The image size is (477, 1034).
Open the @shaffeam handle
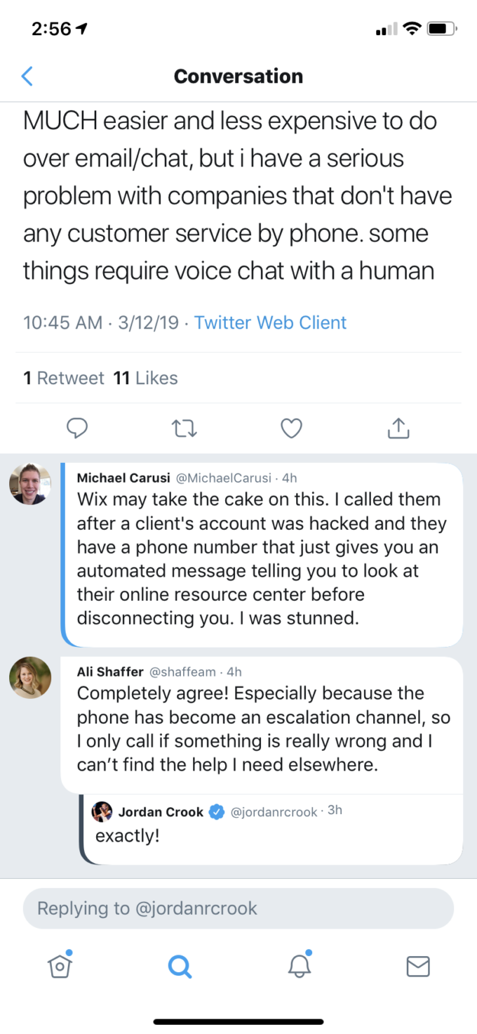[182, 672]
